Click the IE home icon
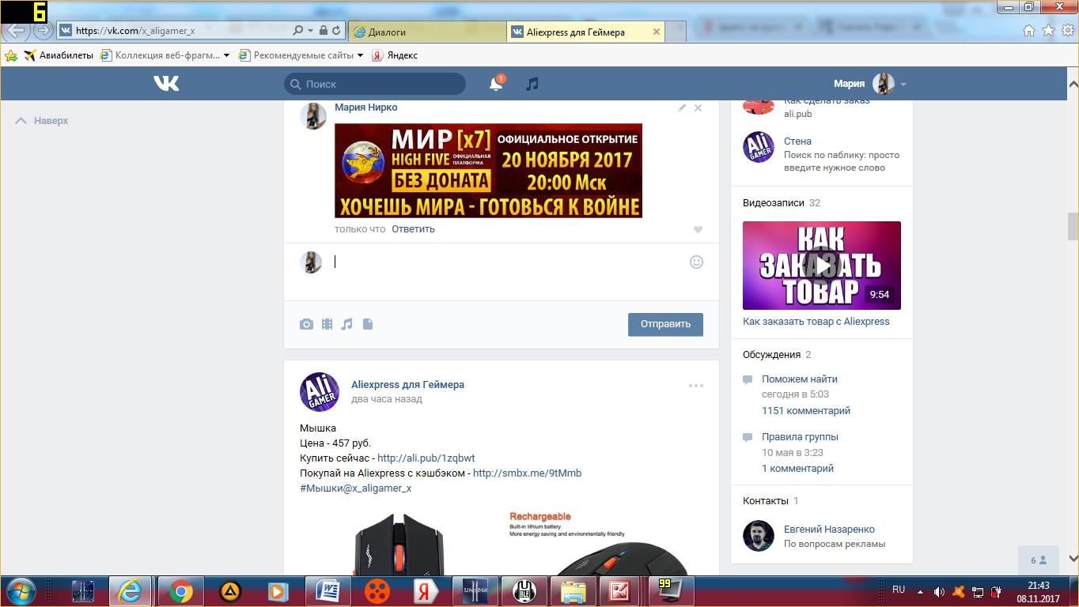Screen dimensions: 1079x607 1029,31
